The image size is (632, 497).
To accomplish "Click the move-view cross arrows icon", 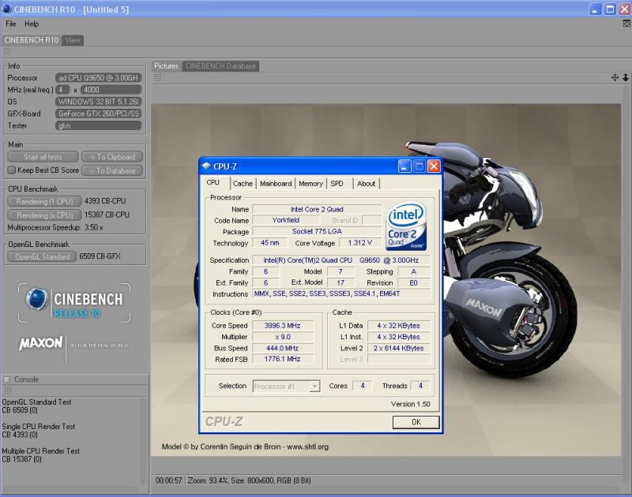I will tap(615, 77).
